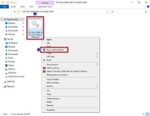Click the Quick Access Toolbar dropdown arrow
The height and width of the screenshot is (116, 150).
(x=14, y=3)
